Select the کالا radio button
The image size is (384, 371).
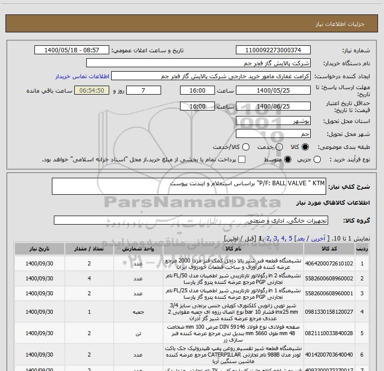(x=305, y=147)
